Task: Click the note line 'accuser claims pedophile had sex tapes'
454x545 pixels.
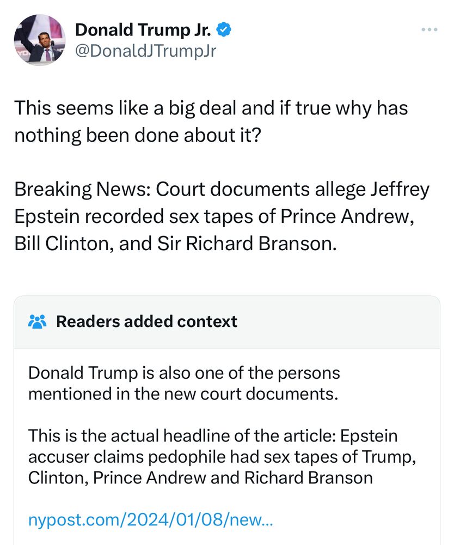Action: point(222,457)
